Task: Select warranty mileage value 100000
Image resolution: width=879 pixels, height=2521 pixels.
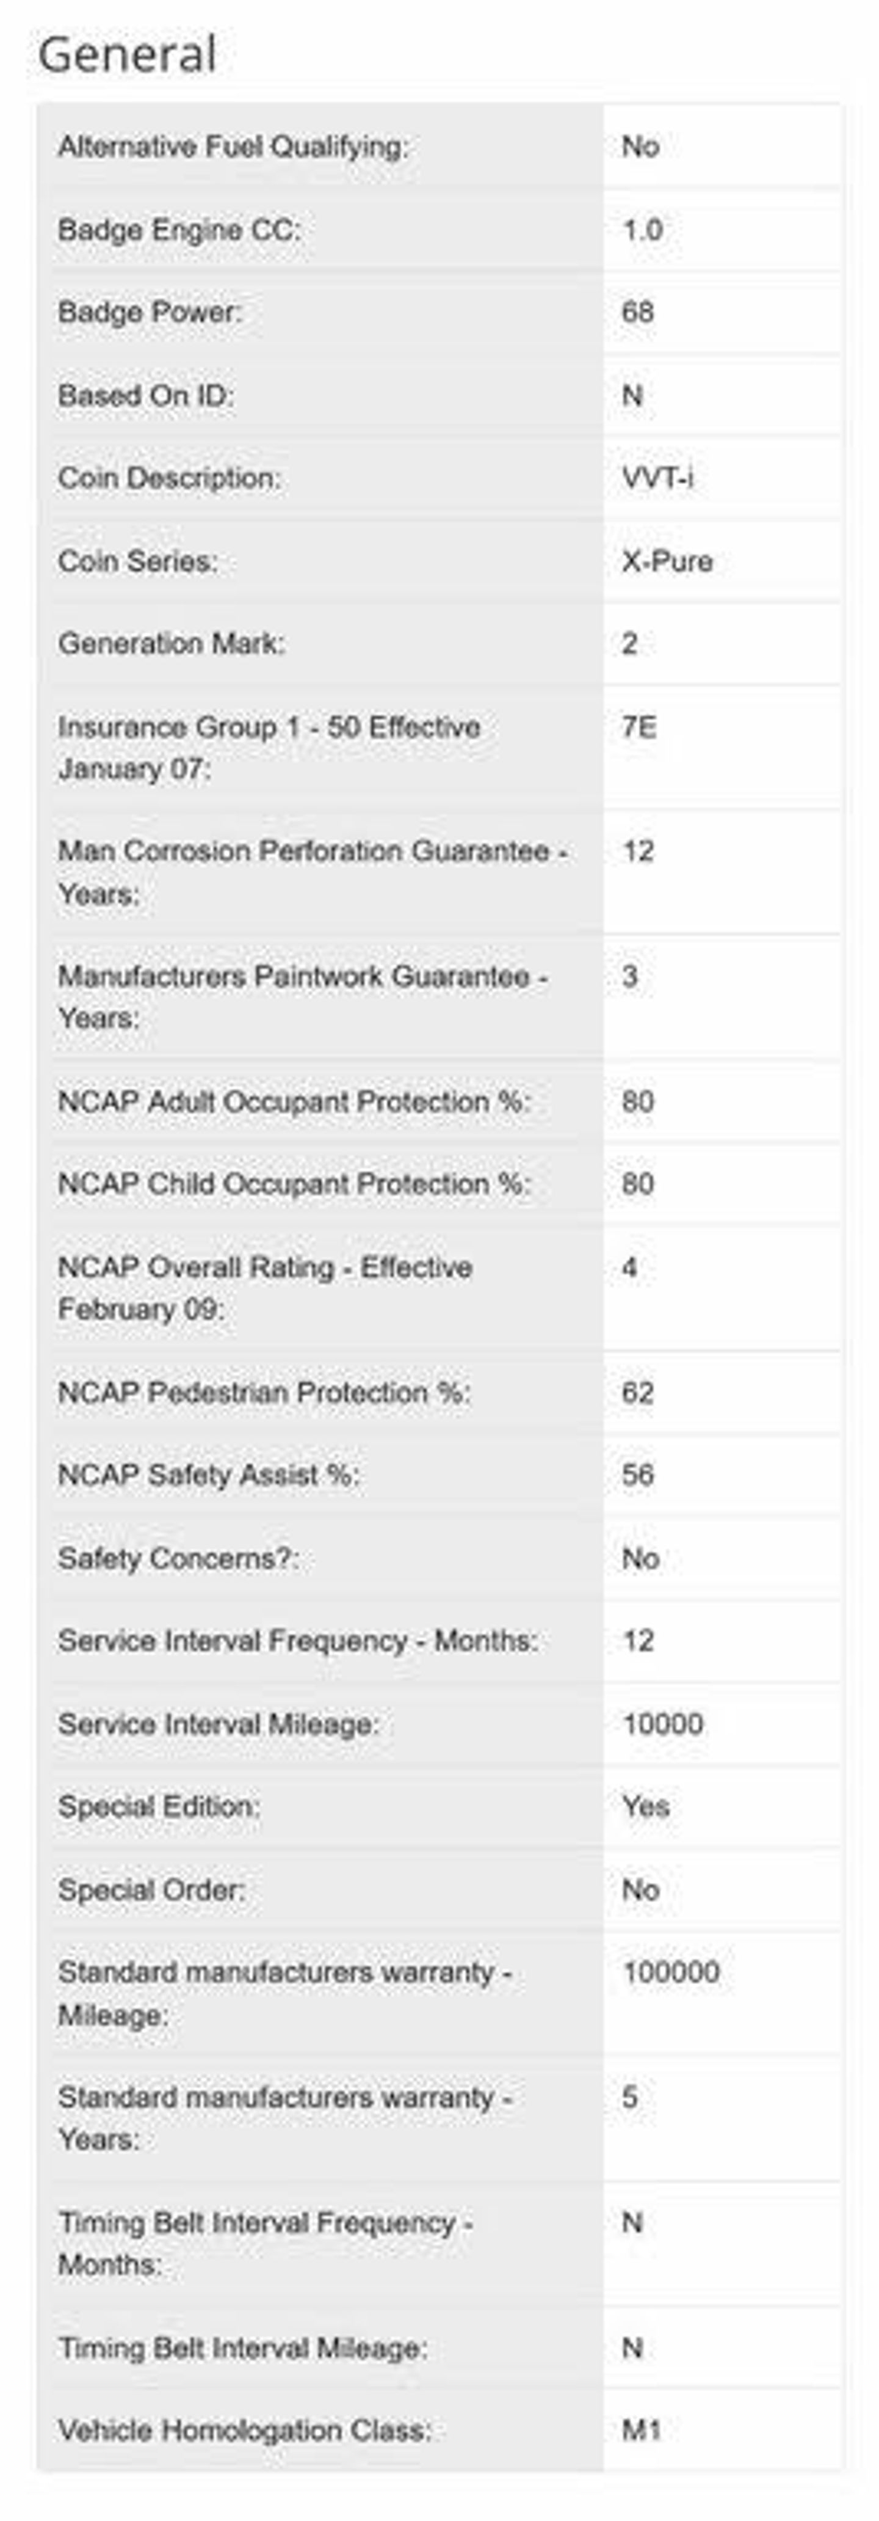Action: click(x=671, y=1972)
